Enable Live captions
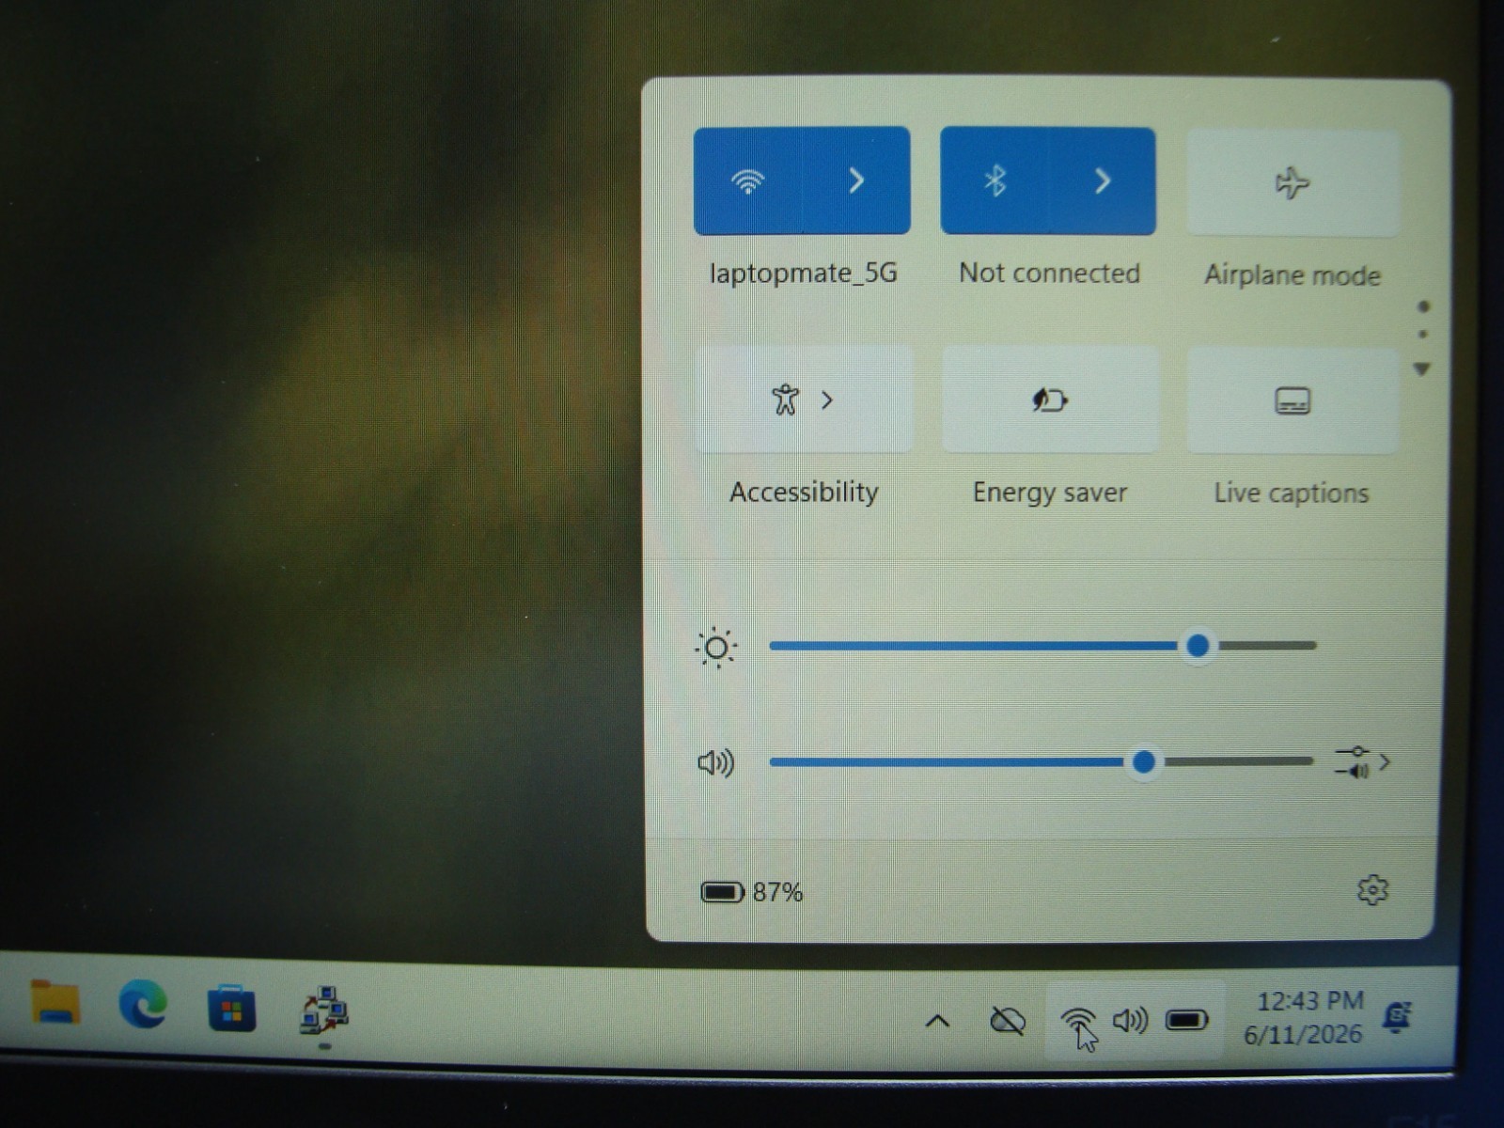 point(1292,401)
